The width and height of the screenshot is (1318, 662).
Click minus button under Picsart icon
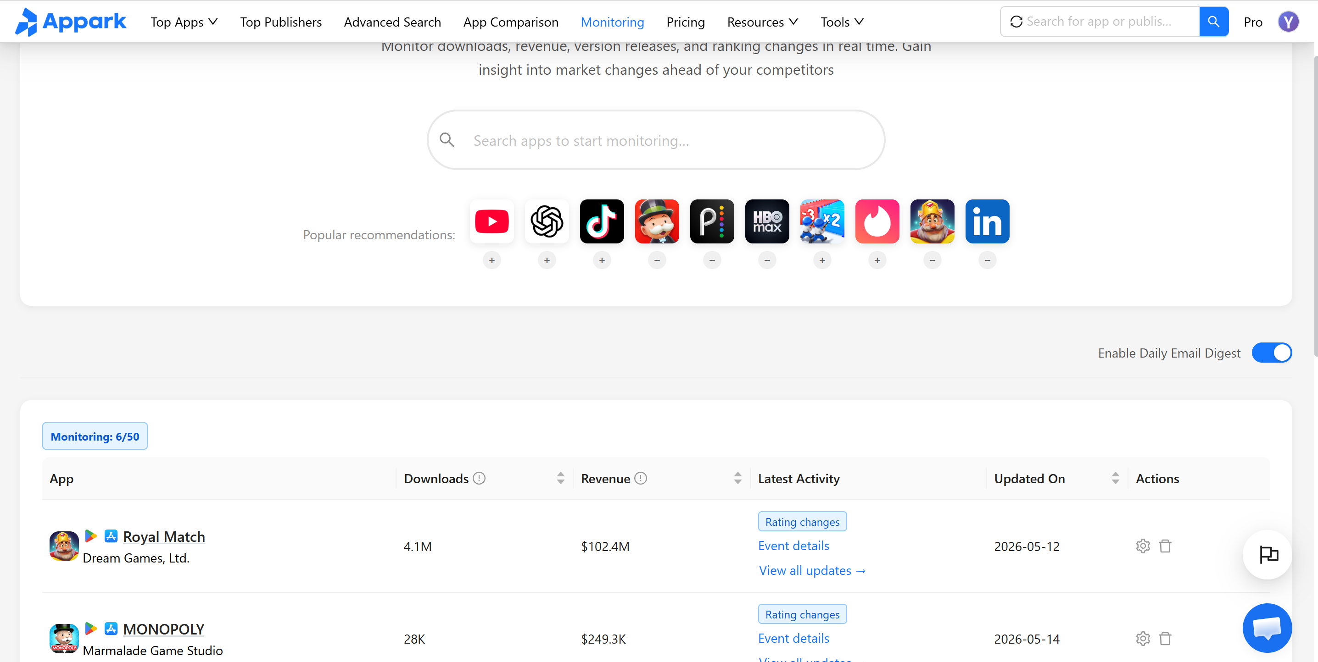tap(712, 260)
